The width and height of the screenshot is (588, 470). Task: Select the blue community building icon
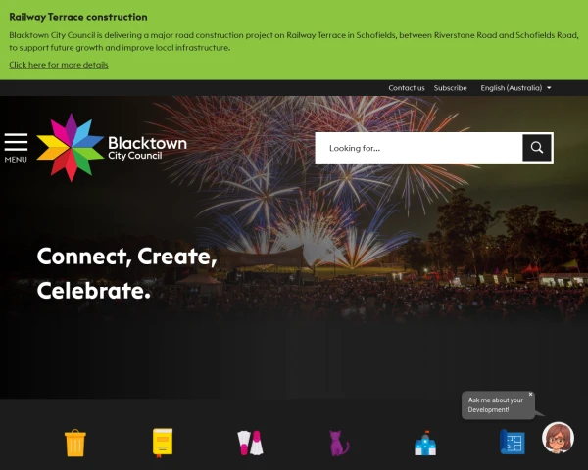425,443
